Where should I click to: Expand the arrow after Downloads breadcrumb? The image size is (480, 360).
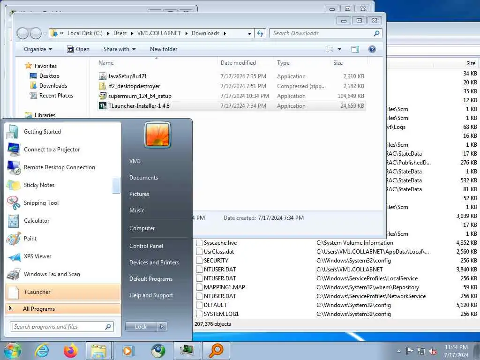[225, 33]
